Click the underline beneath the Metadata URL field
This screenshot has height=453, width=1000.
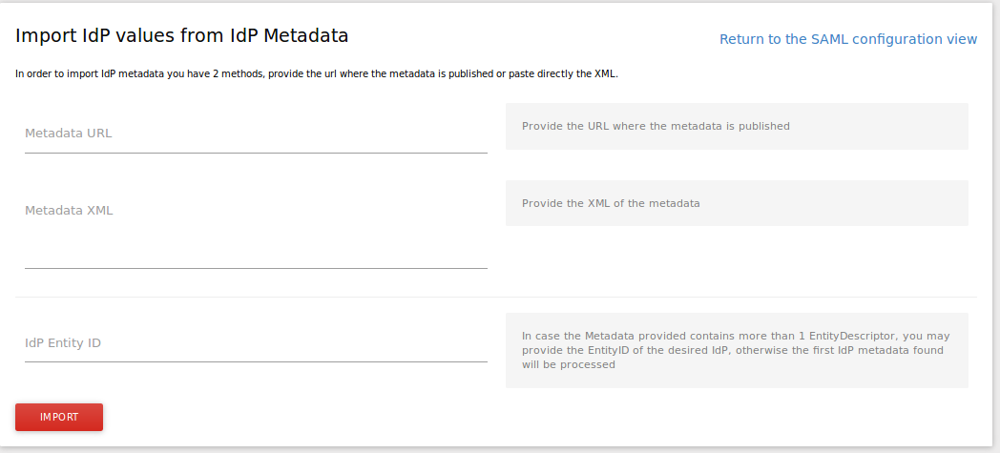[256, 153]
